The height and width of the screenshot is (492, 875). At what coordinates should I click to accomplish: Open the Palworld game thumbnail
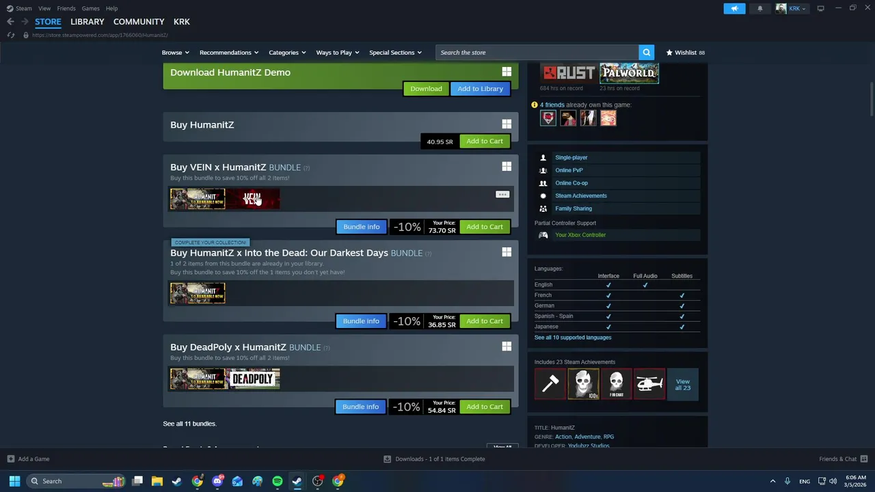tap(629, 73)
